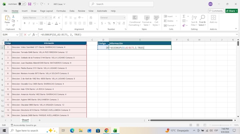This screenshot has height=134, width=240.
Task: Open Google Chrome from the taskbar
Action: tap(107, 130)
